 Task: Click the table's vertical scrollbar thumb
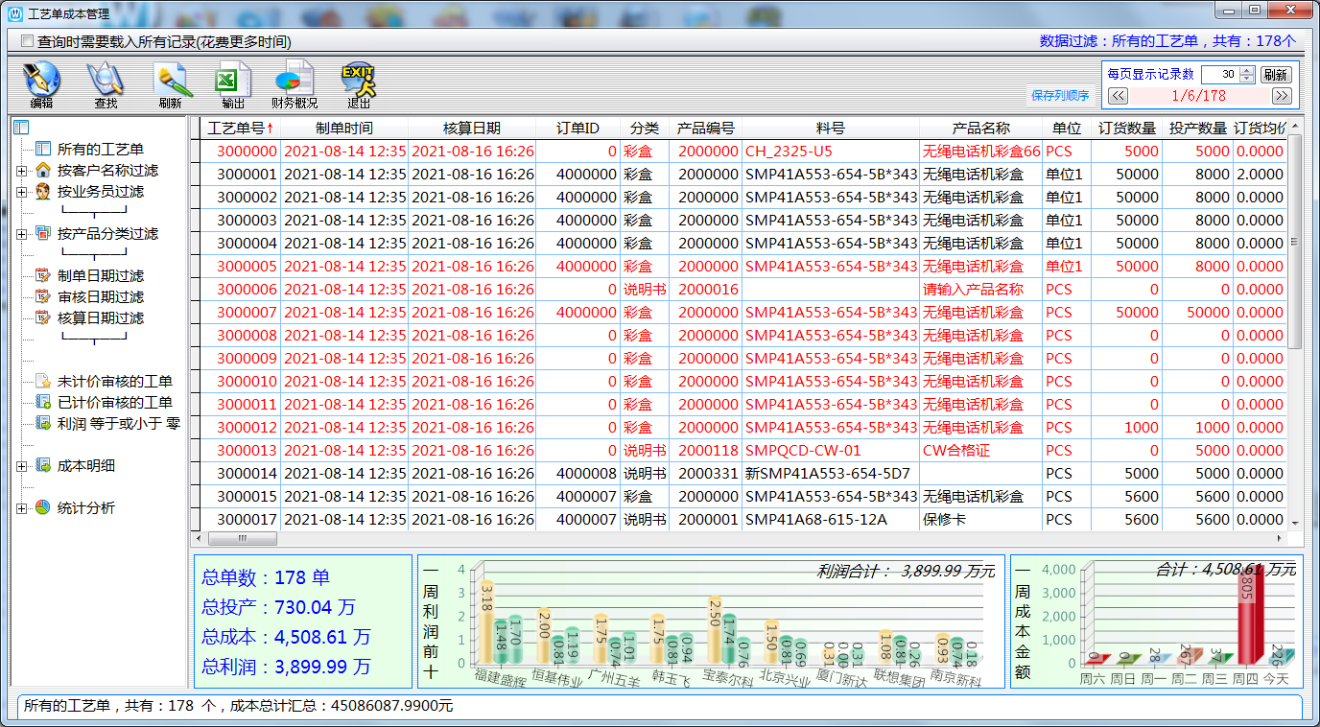1294,240
